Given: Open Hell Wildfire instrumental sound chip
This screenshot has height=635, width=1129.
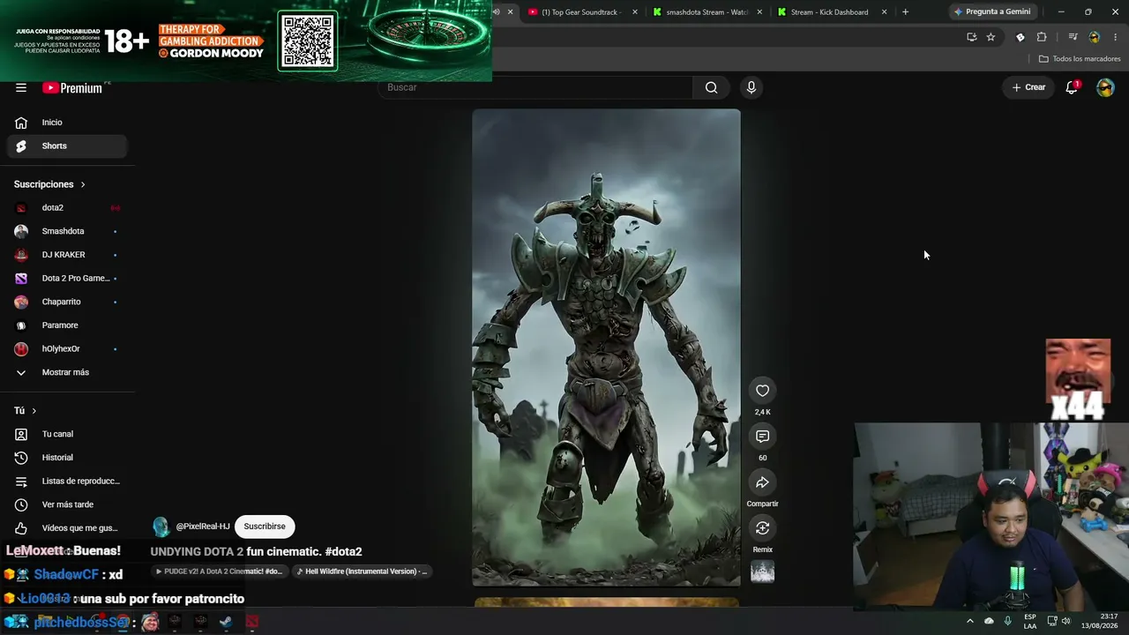Looking at the screenshot, I should pos(362,571).
